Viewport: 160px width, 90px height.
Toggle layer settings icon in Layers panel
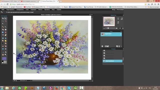pos(102,46)
